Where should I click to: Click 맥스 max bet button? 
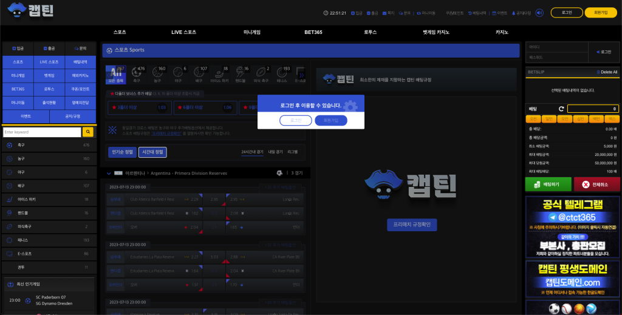[612, 119]
